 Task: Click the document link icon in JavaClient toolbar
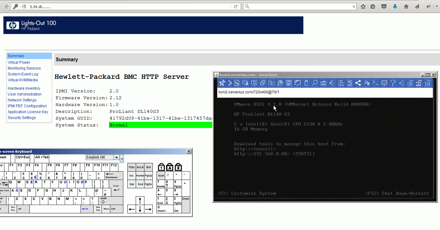237,83
